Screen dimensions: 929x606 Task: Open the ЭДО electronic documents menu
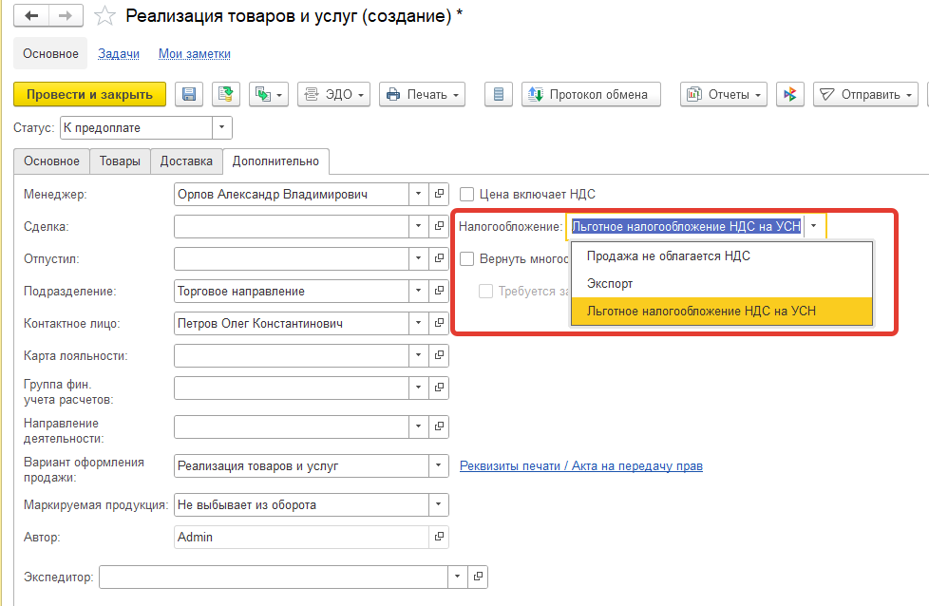[332, 94]
